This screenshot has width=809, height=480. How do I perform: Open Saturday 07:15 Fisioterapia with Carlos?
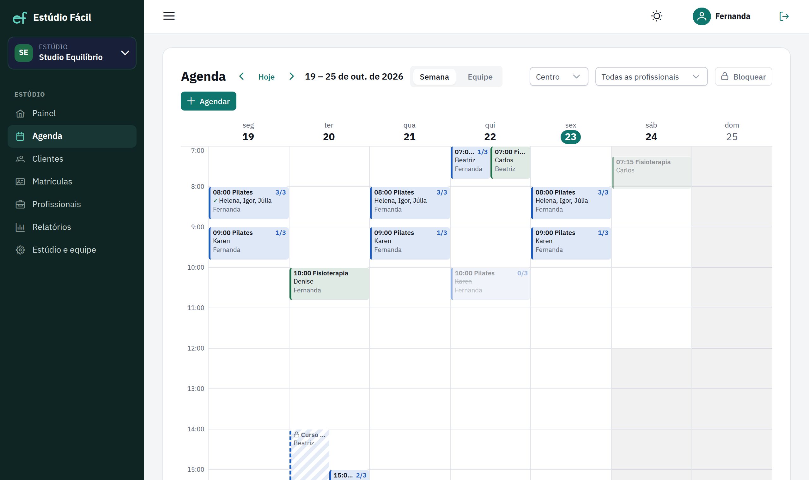tap(652, 172)
